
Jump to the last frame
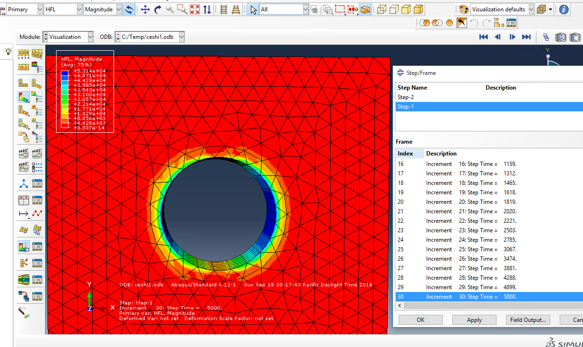click(526, 37)
